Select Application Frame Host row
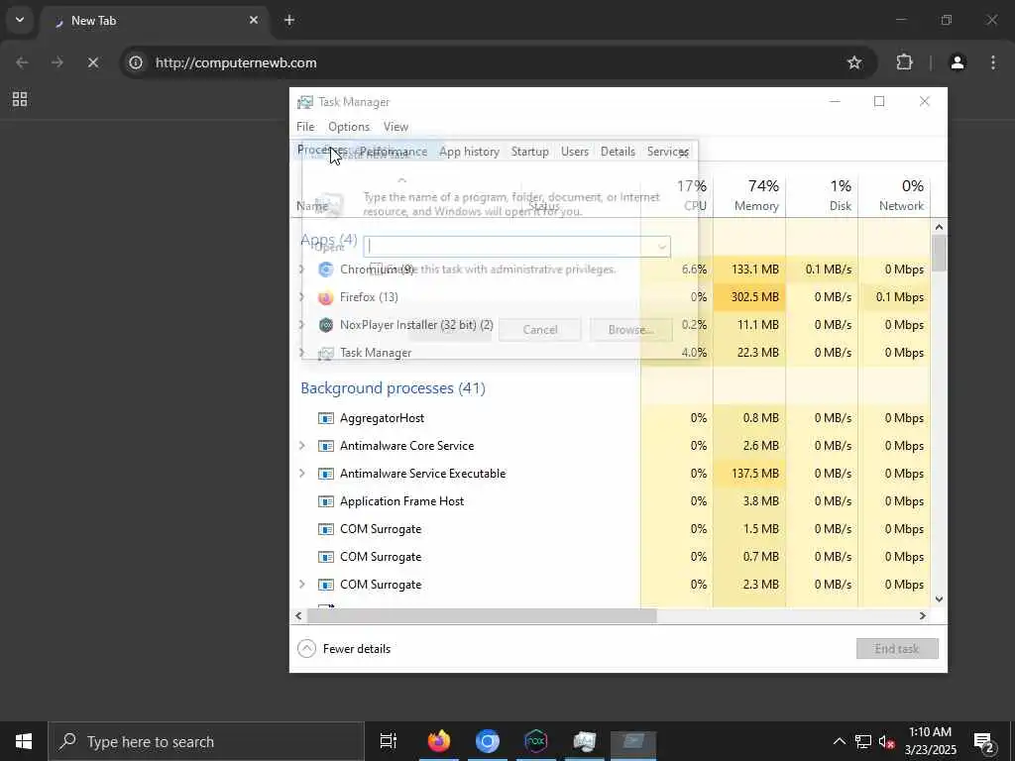 pos(610,501)
